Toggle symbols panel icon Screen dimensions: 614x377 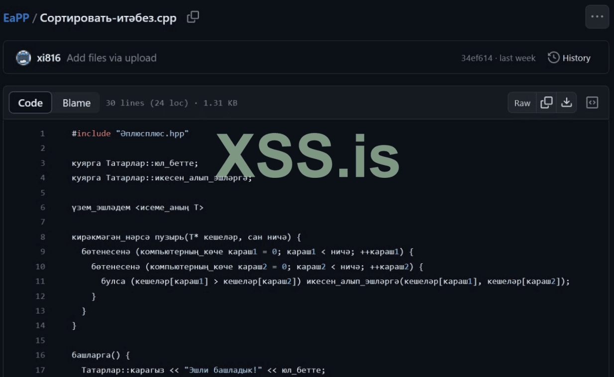[592, 103]
